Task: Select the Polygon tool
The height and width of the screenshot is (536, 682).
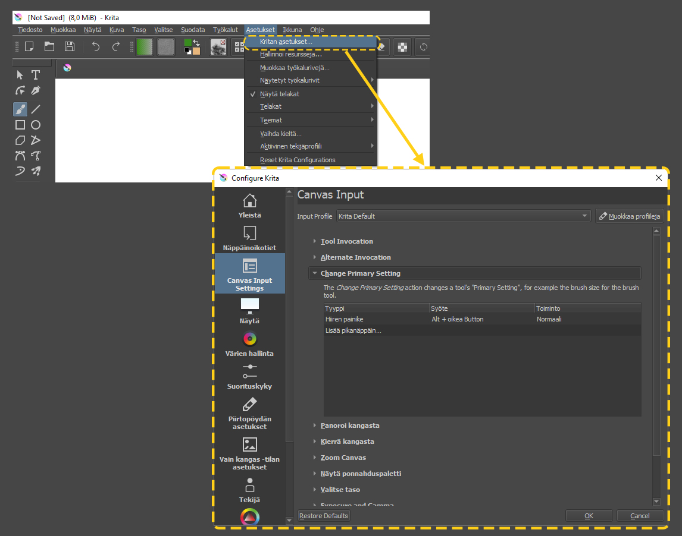Action: point(20,140)
